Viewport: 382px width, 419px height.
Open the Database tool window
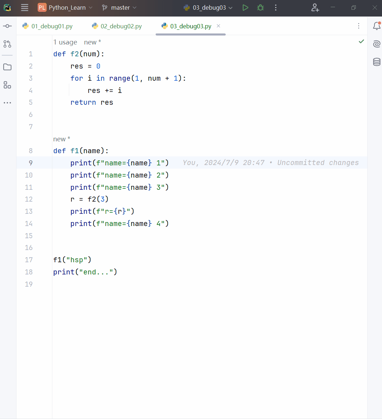(x=377, y=62)
